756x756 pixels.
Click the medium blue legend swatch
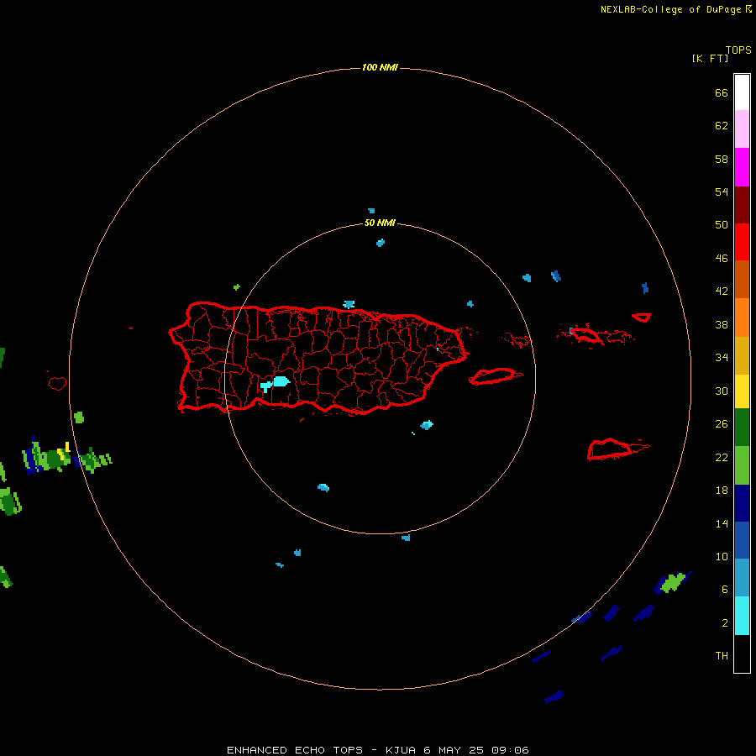pyautogui.click(x=742, y=540)
